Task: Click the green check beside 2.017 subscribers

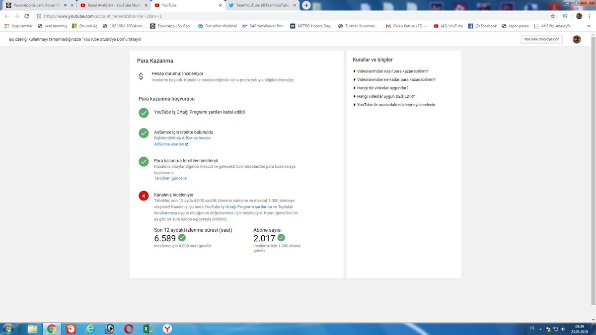Action: pyautogui.click(x=281, y=238)
